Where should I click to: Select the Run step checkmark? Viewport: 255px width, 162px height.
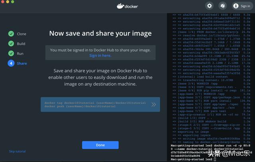[x=11, y=54]
